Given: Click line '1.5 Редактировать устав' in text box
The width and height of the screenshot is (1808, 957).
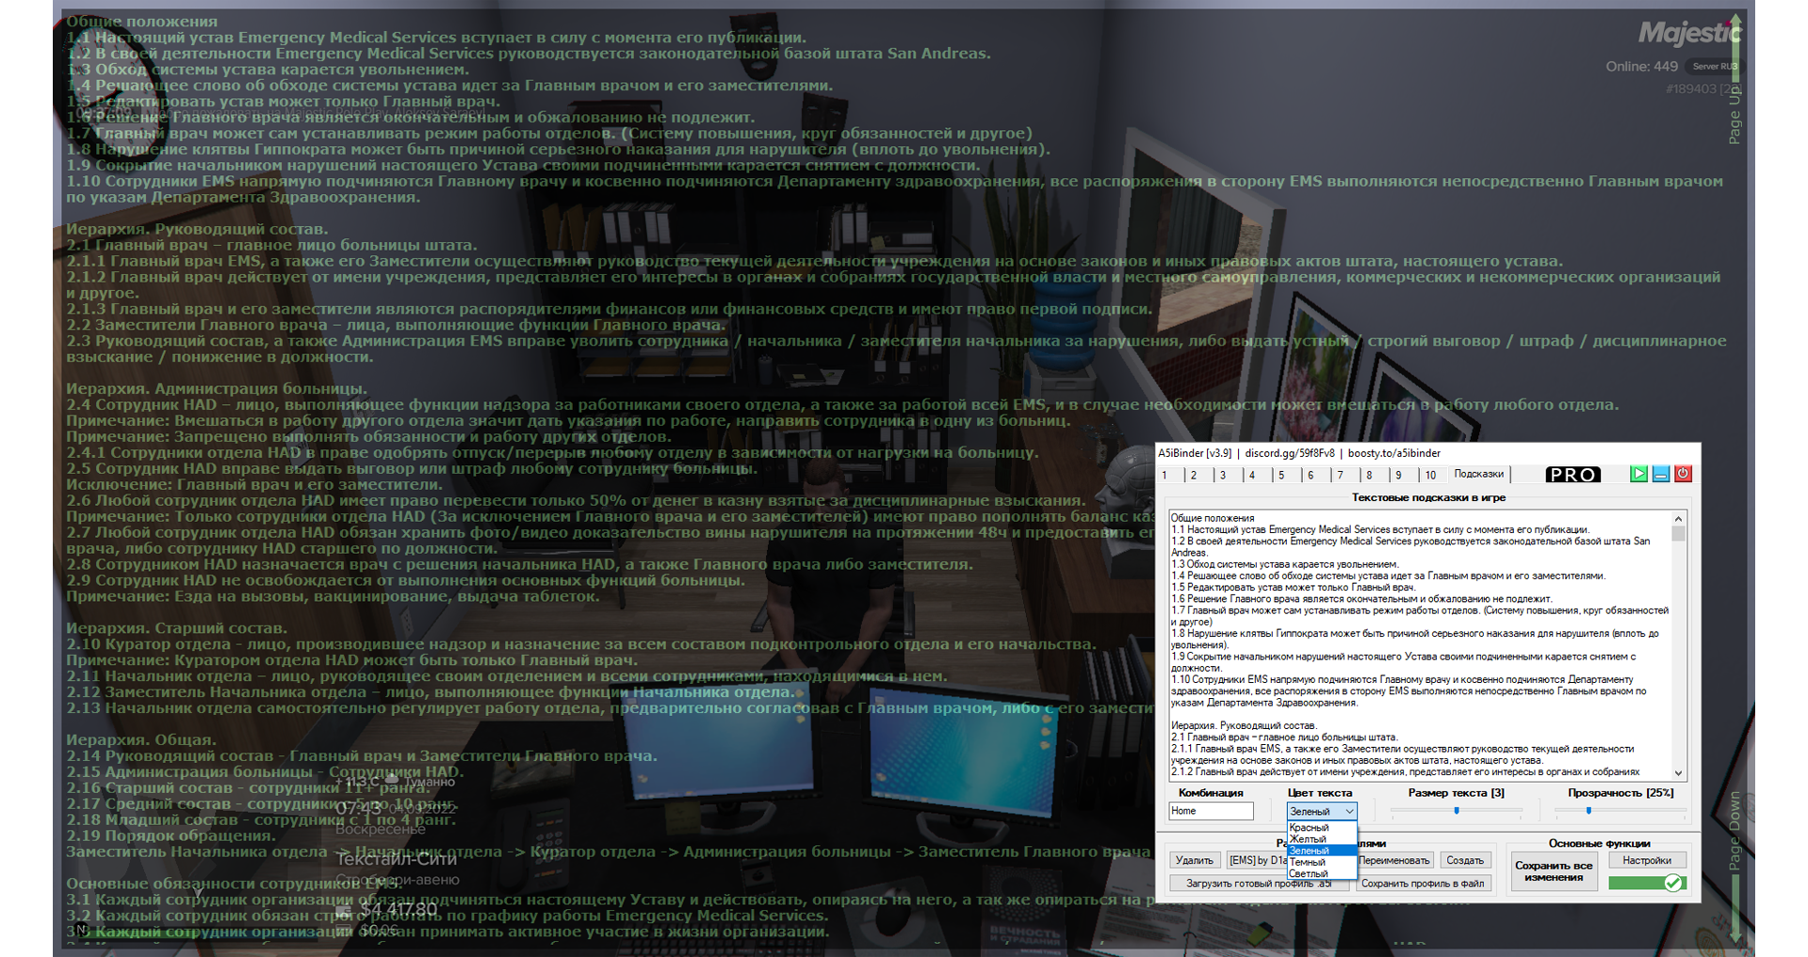Looking at the screenshot, I should click(1294, 587).
